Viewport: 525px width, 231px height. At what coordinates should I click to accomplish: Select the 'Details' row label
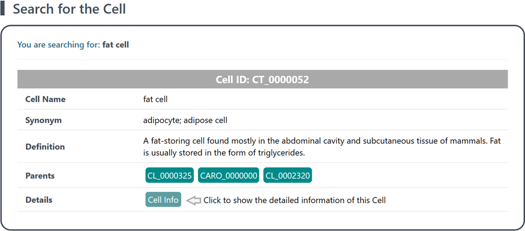[39, 200]
